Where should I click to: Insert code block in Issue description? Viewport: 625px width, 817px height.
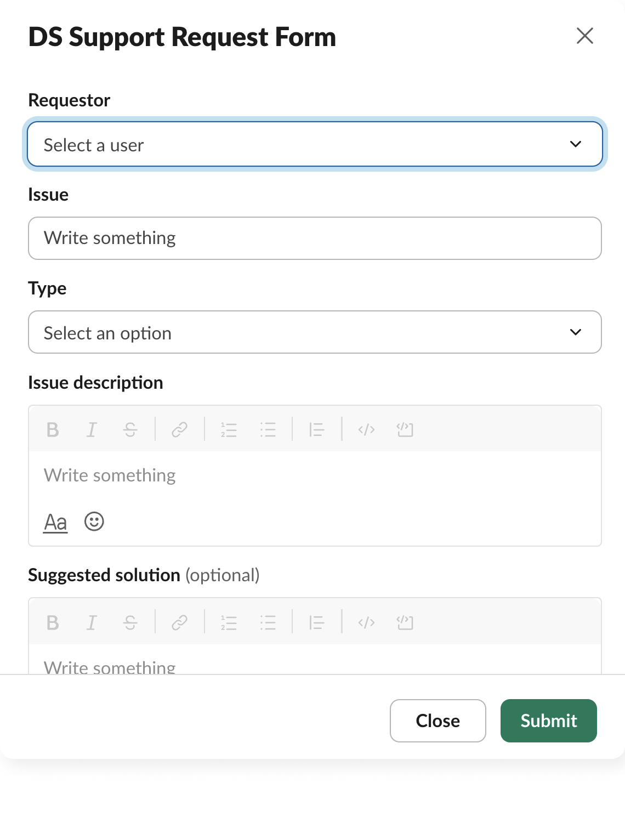click(x=405, y=430)
